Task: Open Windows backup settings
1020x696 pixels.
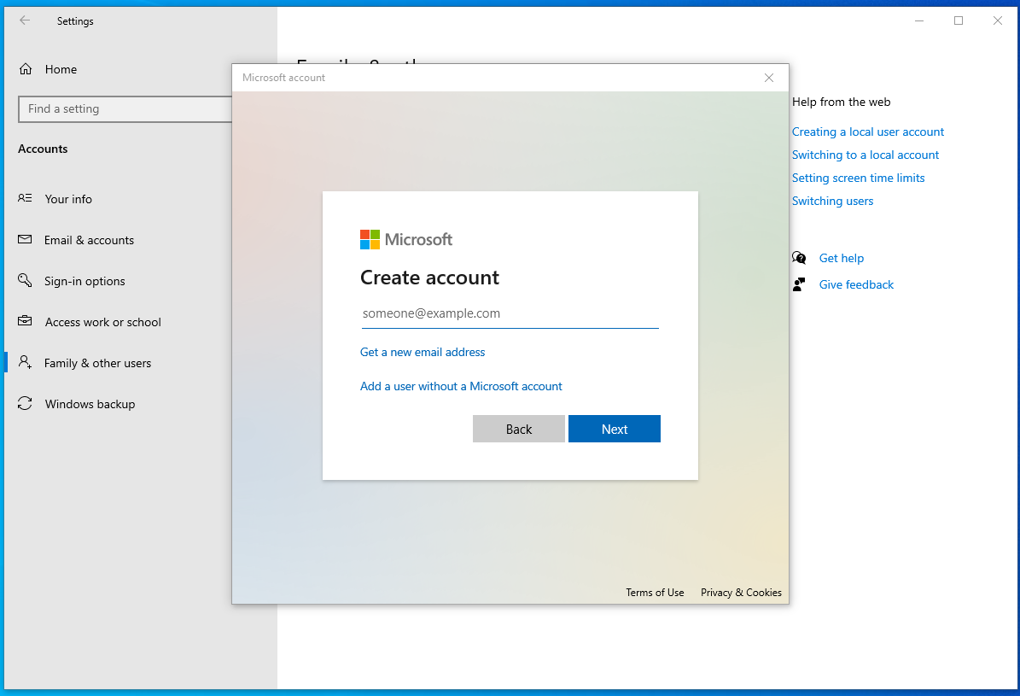Action: [90, 404]
